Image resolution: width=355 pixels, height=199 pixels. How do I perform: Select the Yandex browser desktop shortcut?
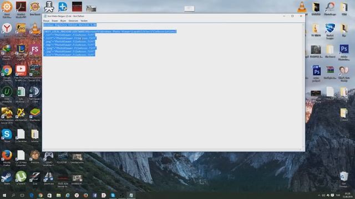pos(7,29)
